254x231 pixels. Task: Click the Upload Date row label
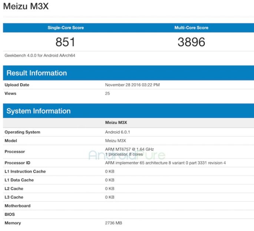tap(17, 85)
